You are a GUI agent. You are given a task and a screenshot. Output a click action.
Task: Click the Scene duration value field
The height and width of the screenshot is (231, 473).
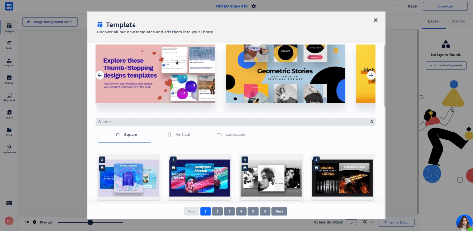coord(351,222)
